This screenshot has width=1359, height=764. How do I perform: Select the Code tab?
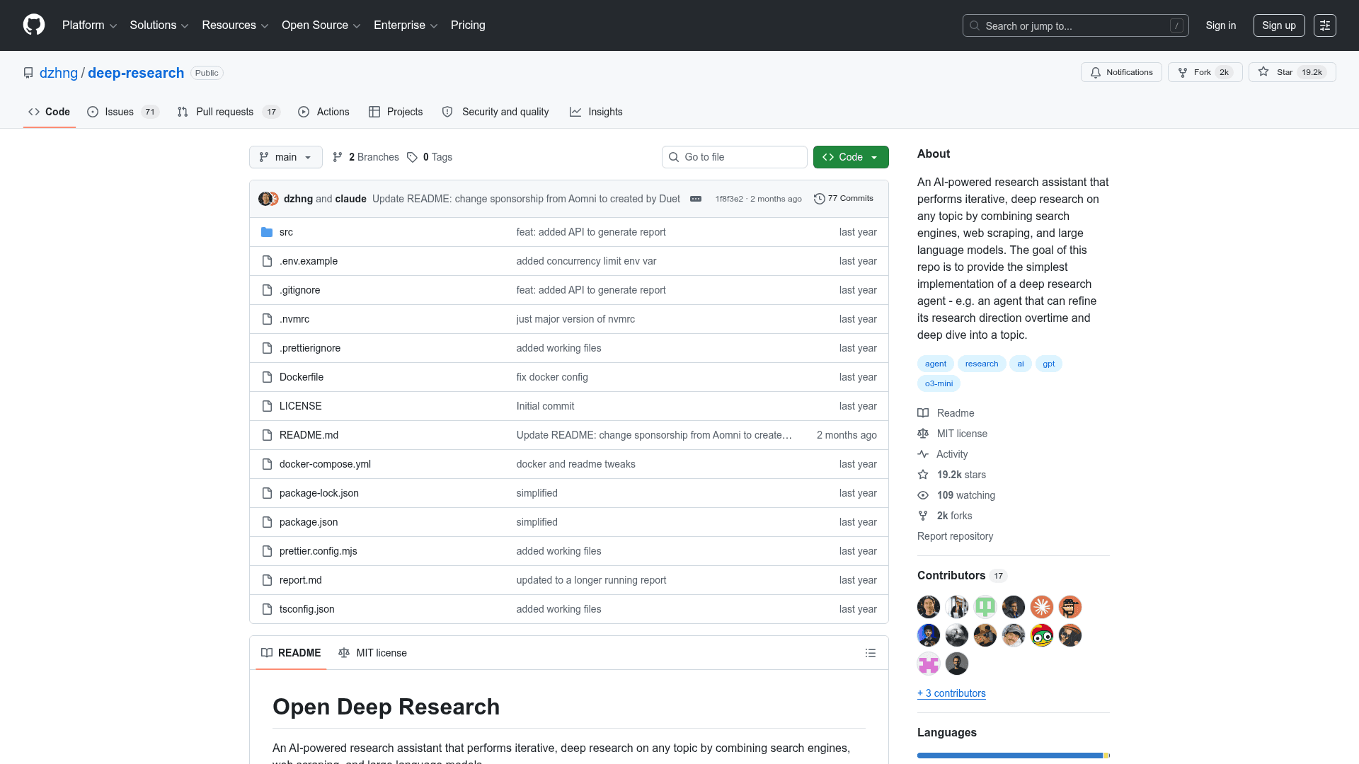tap(50, 112)
